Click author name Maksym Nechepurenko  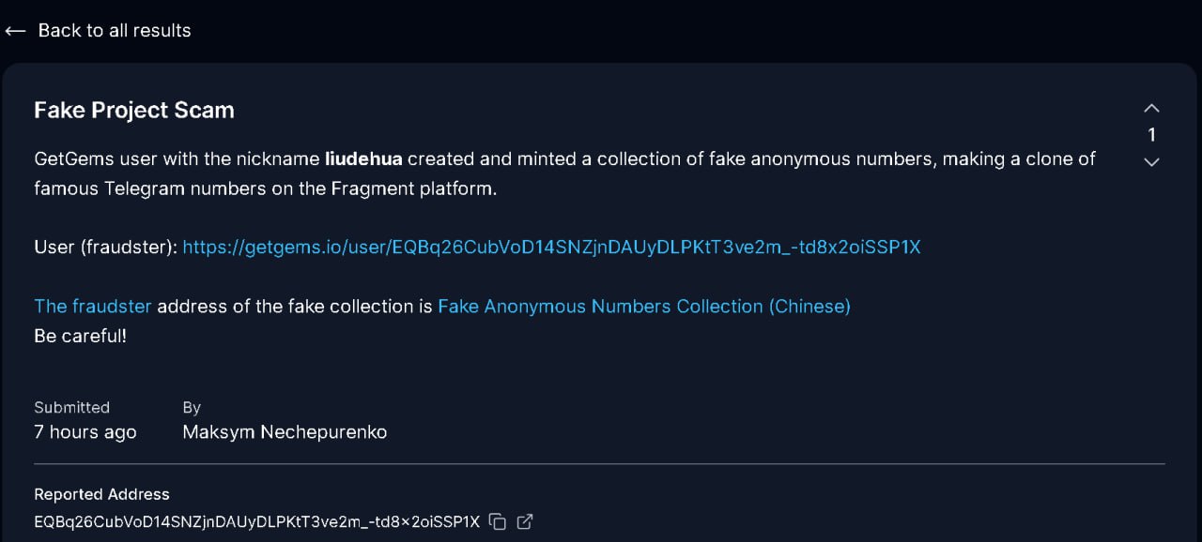[x=285, y=432]
